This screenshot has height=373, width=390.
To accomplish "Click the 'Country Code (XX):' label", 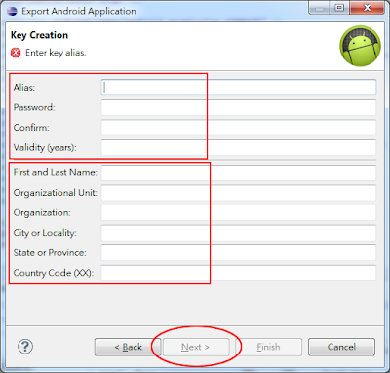I will [x=54, y=273].
